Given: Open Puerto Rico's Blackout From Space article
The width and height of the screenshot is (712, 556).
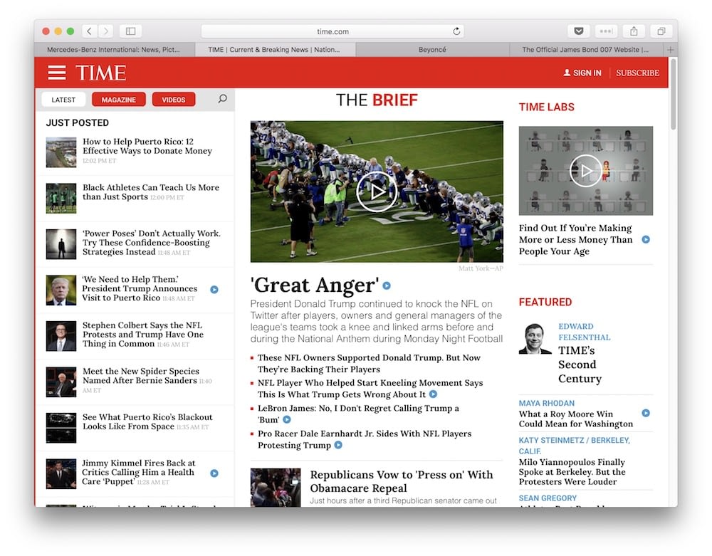Looking at the screenshot, I should 147,421.
